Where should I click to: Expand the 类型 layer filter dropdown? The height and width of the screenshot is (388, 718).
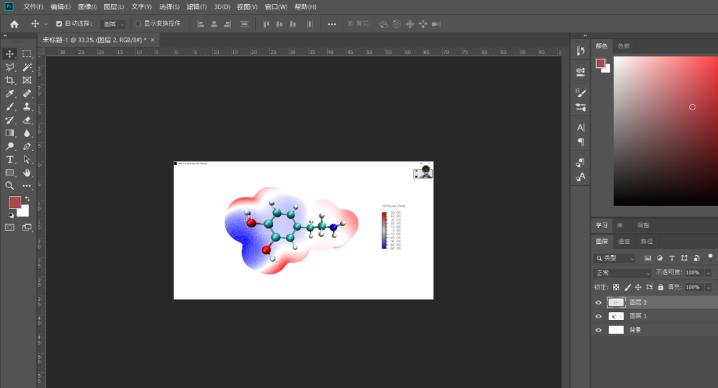click(x=615, y=258)
